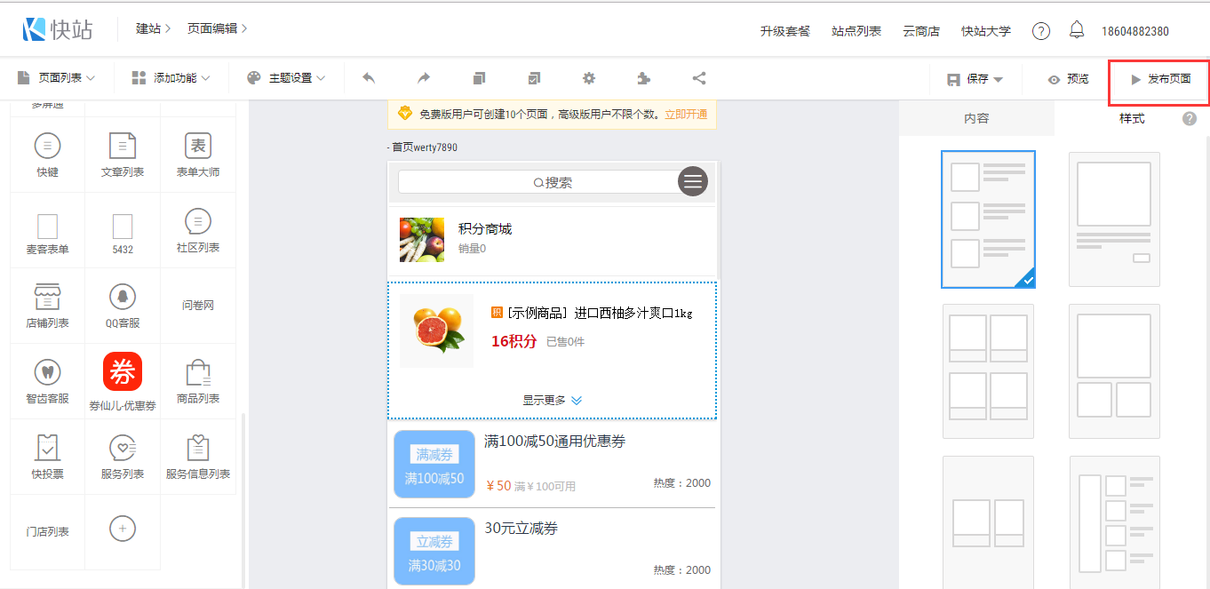Select the 券仙儿-优惠券 coupon component
The height and width of the screenshot is (589, 1210).
point(123,381)
